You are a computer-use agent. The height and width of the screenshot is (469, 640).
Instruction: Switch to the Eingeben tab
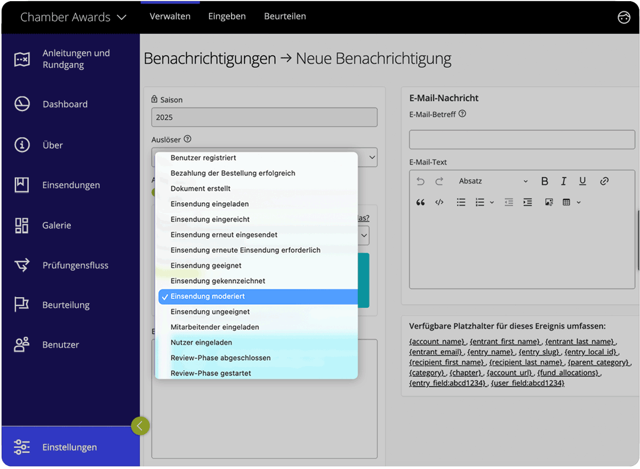227,16
